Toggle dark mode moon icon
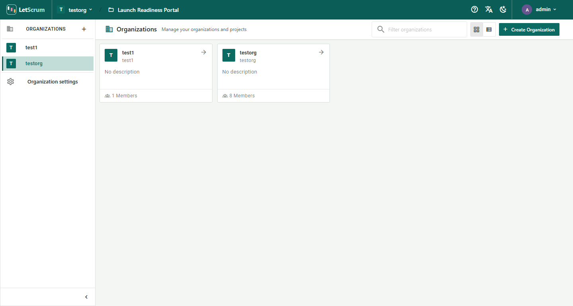Viewport: 573px width, 306px height. 503,10
